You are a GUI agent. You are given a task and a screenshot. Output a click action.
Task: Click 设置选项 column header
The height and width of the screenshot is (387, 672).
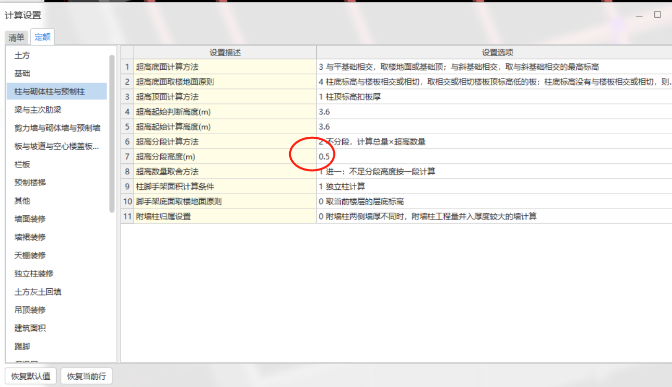pyautogui.click(x=494, y=53)
